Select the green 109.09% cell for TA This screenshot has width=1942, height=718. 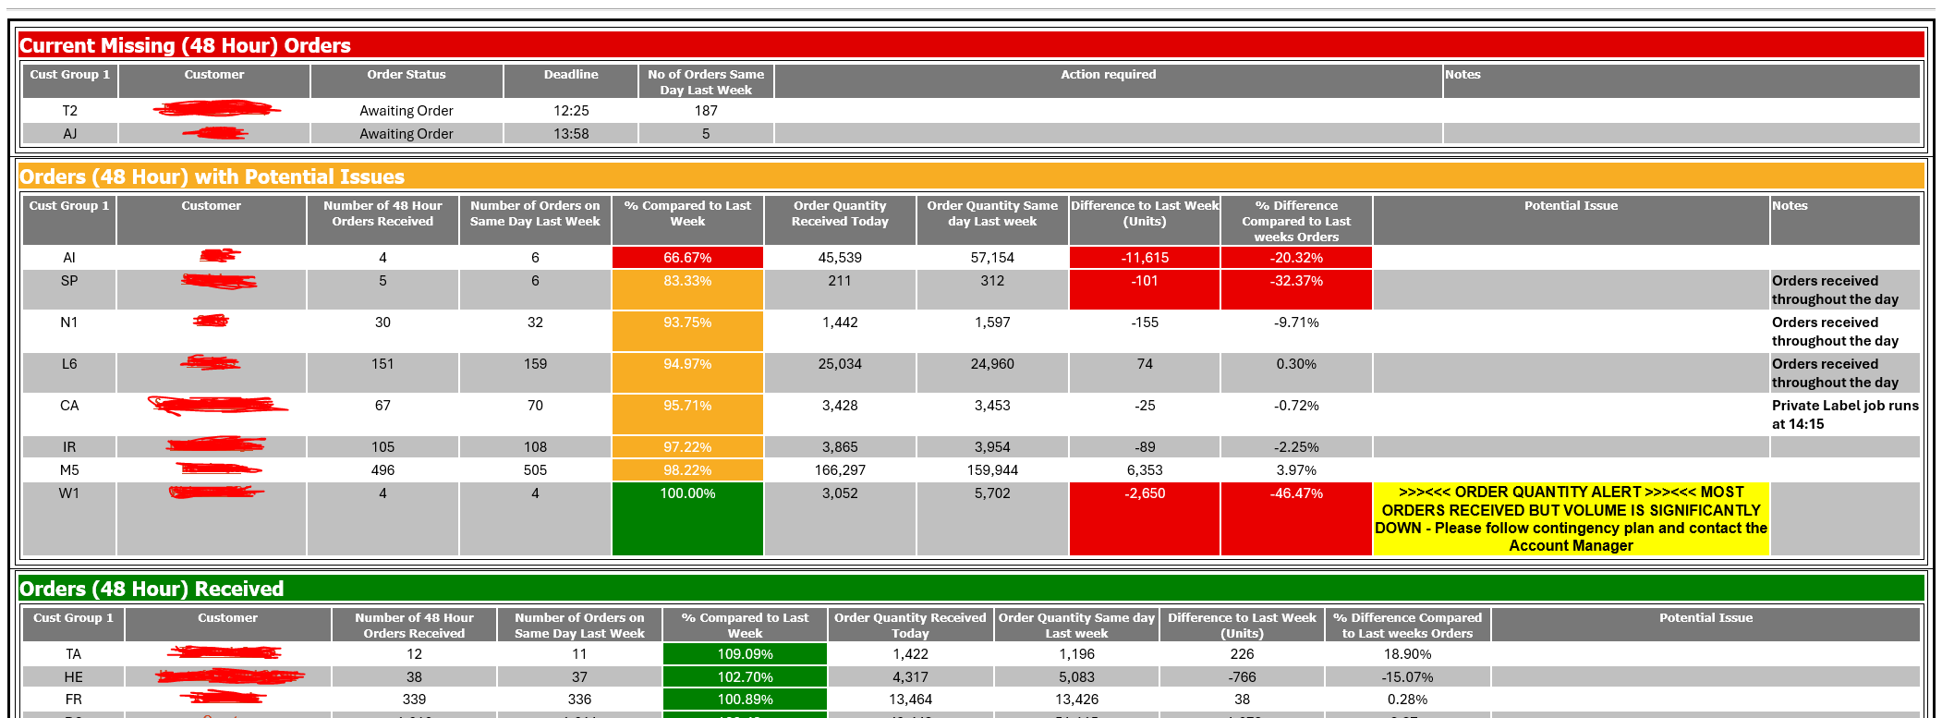(x=745, y=654)
